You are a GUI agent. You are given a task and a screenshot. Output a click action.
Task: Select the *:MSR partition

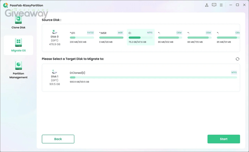coord(111,37)
